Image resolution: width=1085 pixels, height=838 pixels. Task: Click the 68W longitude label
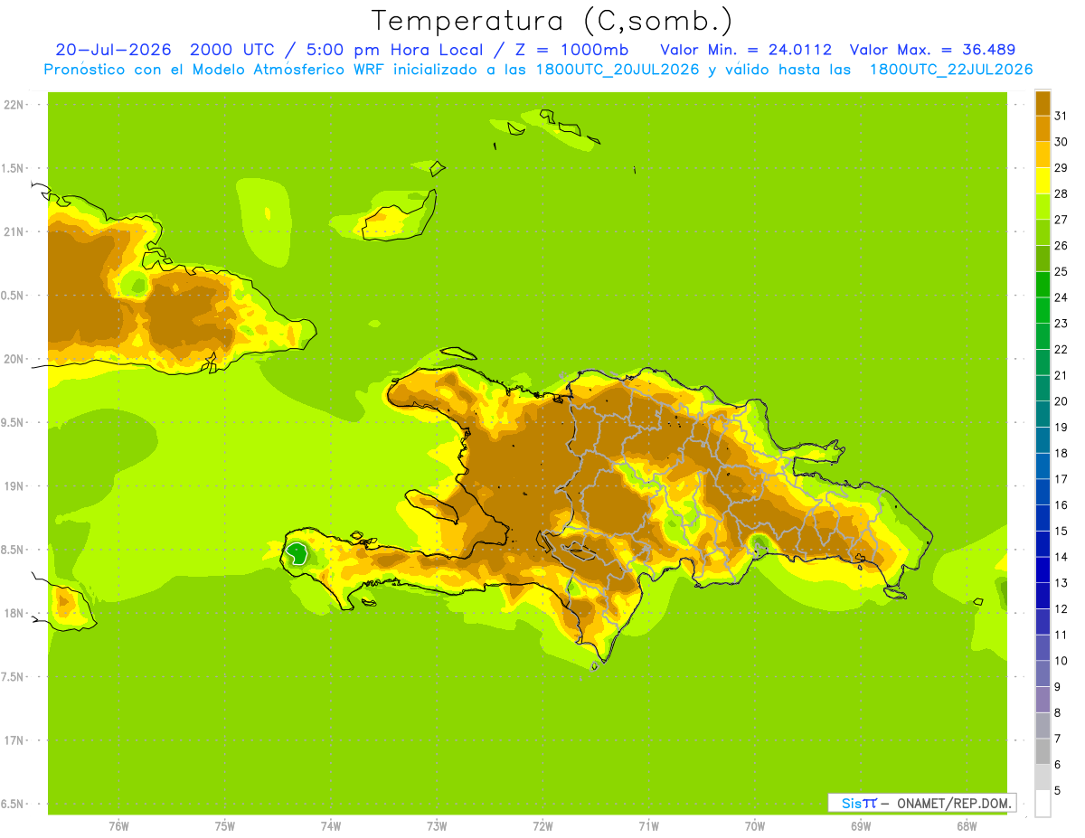point(967,825)
